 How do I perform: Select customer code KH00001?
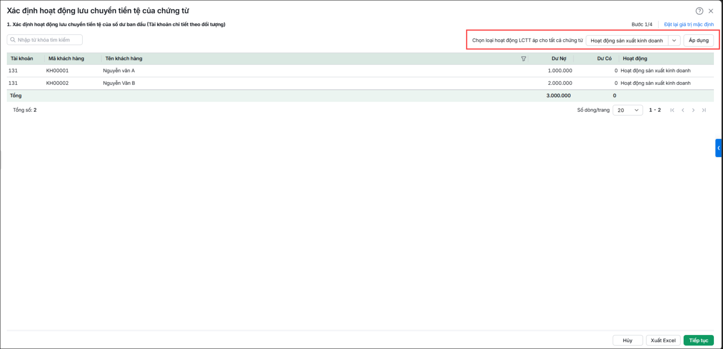[57, 71]
